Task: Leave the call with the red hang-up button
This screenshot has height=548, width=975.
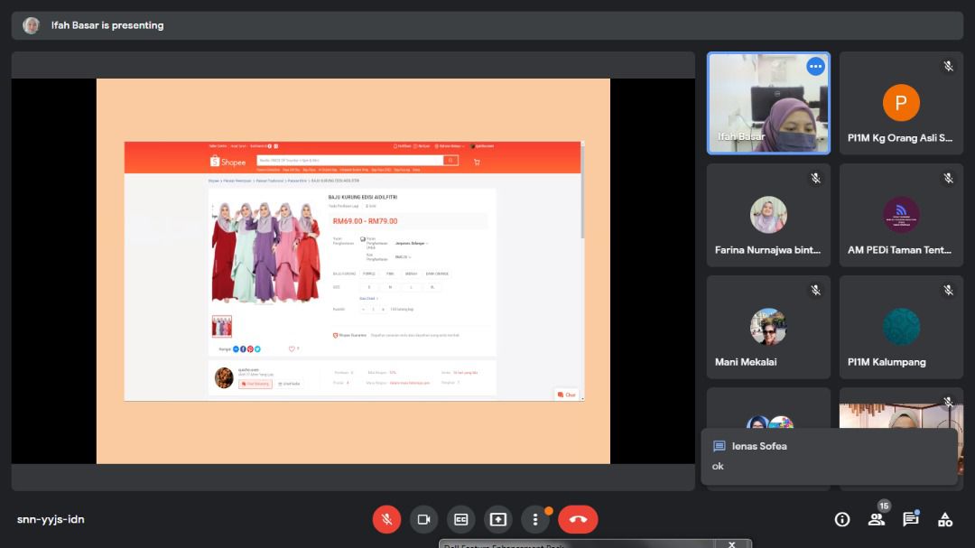Action: click(578, 519)
